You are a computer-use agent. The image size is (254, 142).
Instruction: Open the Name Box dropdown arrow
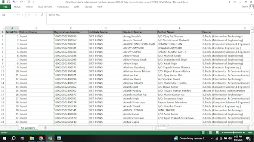pyautogui.click(x=18, y=14)
